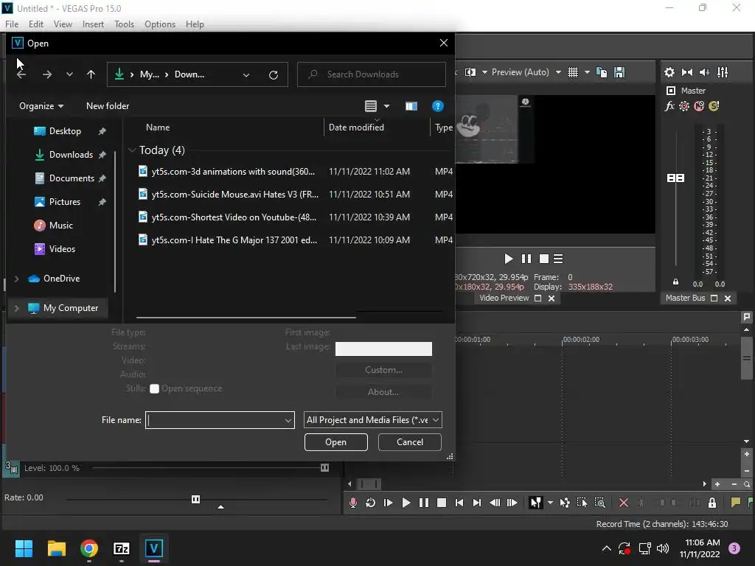Toggle loop playback in transport bar

(370, 503)
